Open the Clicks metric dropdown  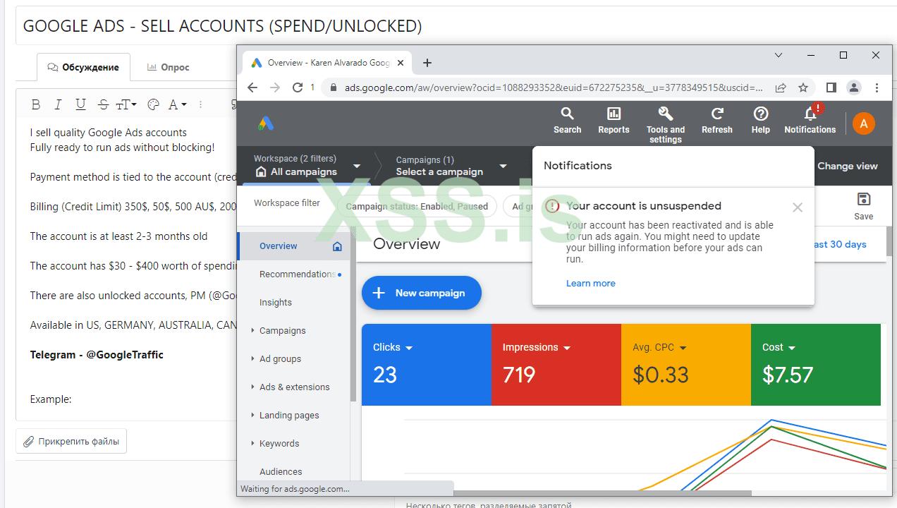(393, 347)
